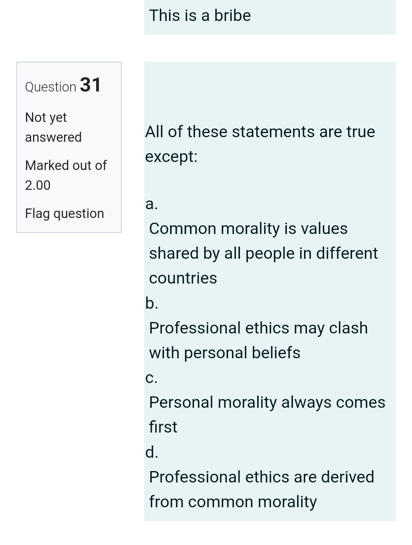Viewport: 412px width, 545px height.
Task: Click the text This is a bribe
Action: (200, 15)
